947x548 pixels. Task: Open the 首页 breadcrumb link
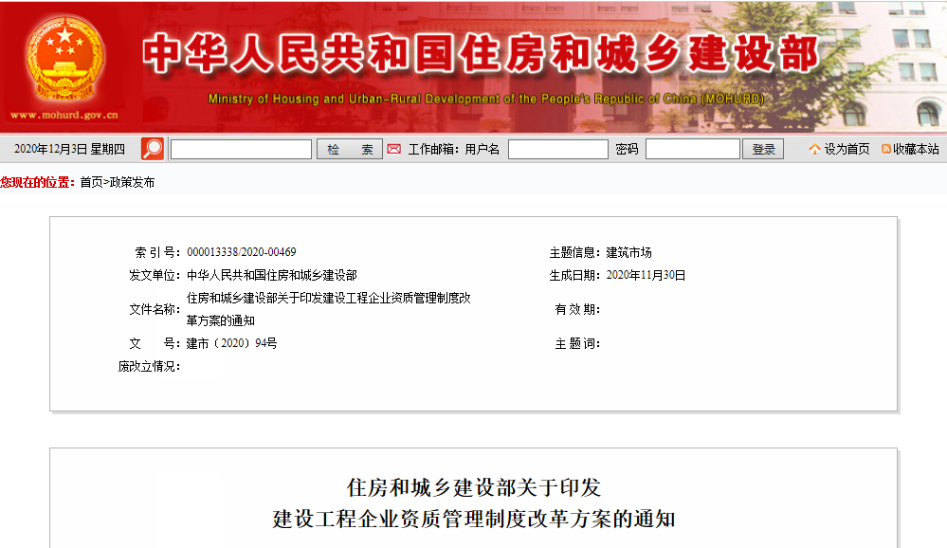[x=91, y=182]
